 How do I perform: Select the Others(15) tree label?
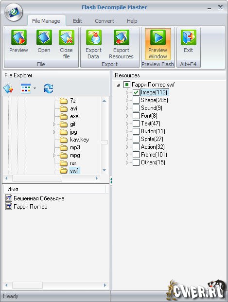(153, 162)
